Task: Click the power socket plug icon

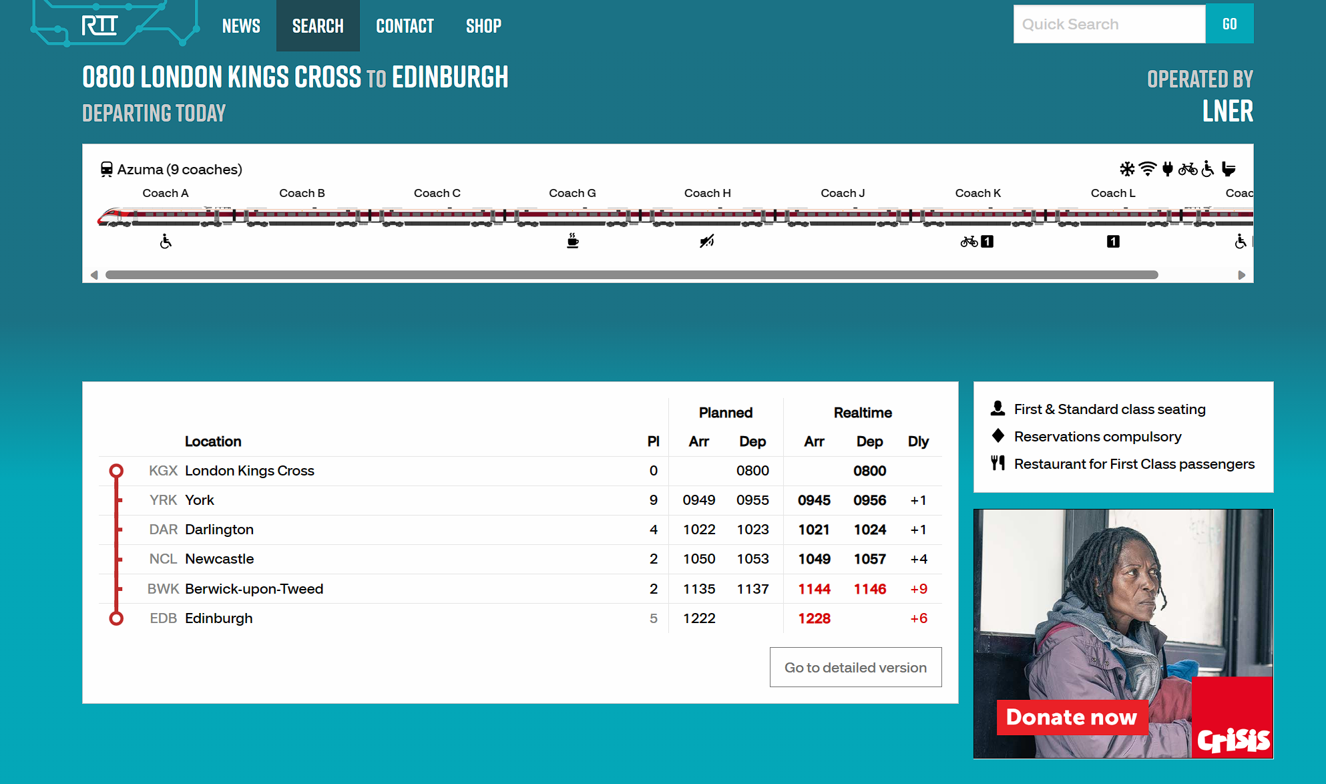Action: (x=1167, y=169)
